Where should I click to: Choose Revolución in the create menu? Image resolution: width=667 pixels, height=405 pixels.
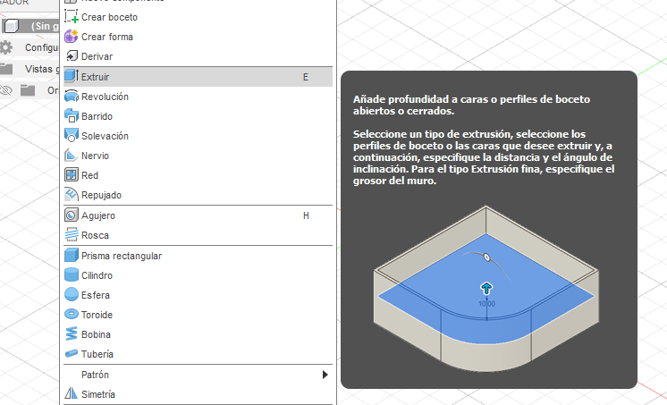click(198, 97)
